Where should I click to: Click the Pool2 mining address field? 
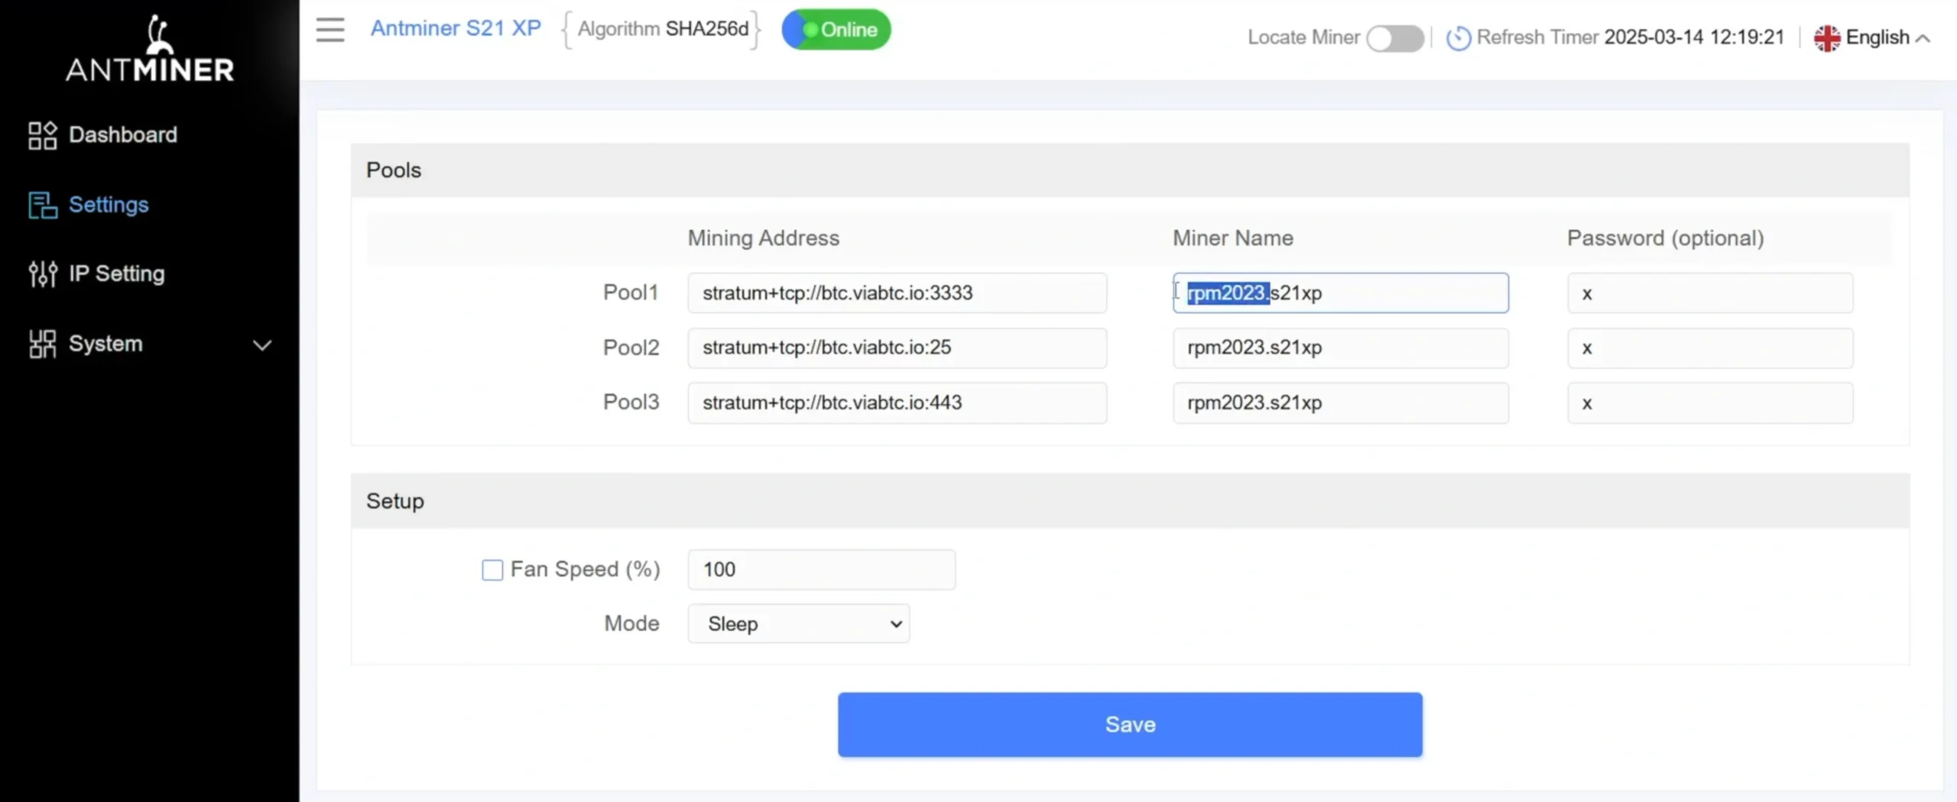(x=897, y=348)
